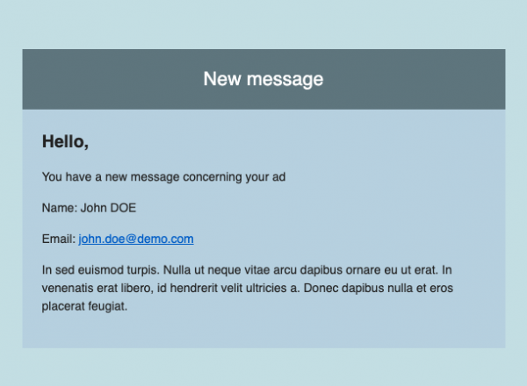This screenshot has height=386, width=527.
Task: Click the "Name:" label text
Action: 59,208
